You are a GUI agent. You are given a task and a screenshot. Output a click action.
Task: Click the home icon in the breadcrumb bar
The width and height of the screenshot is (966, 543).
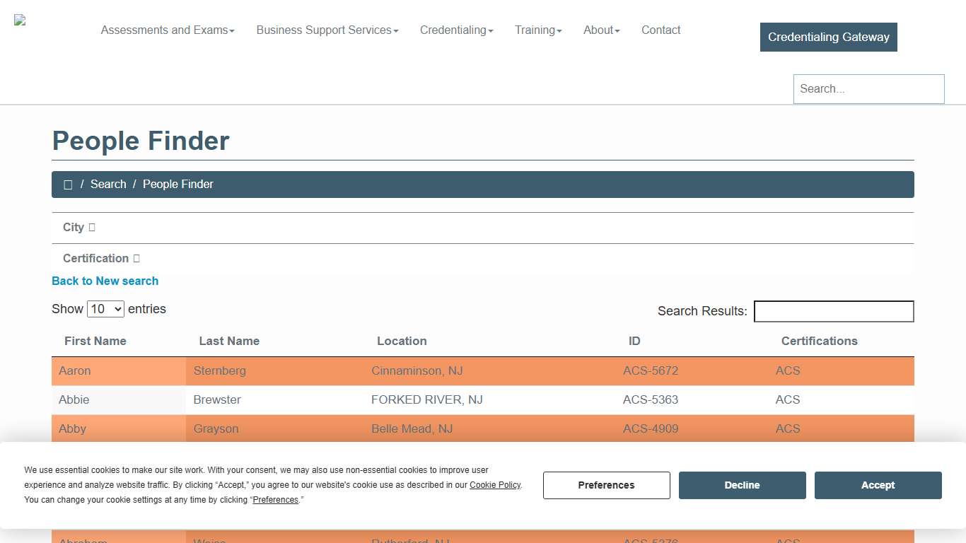tap(68, 184)
